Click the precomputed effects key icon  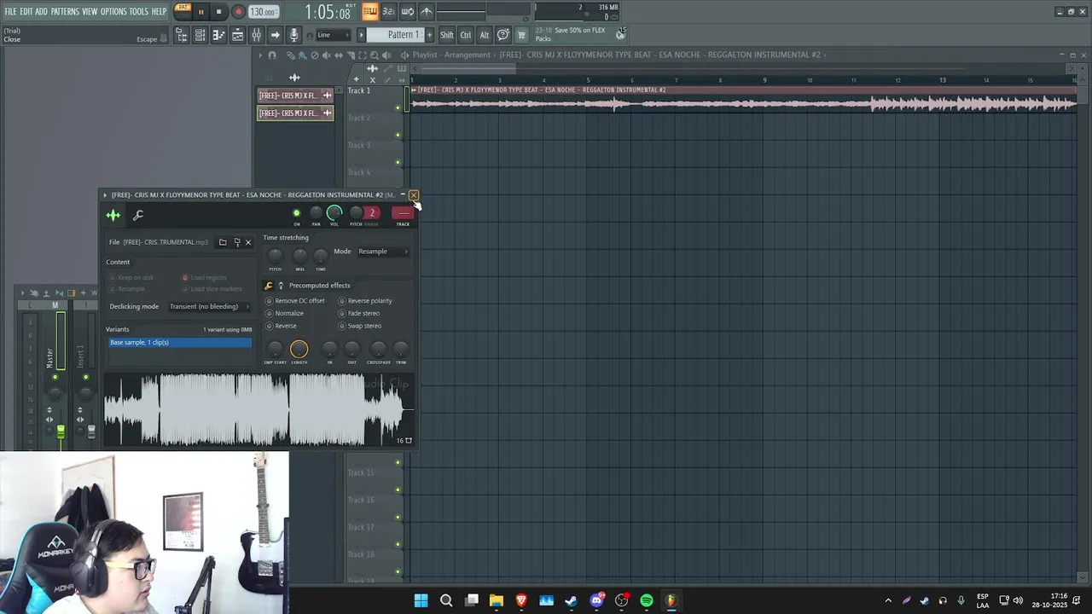269,286
